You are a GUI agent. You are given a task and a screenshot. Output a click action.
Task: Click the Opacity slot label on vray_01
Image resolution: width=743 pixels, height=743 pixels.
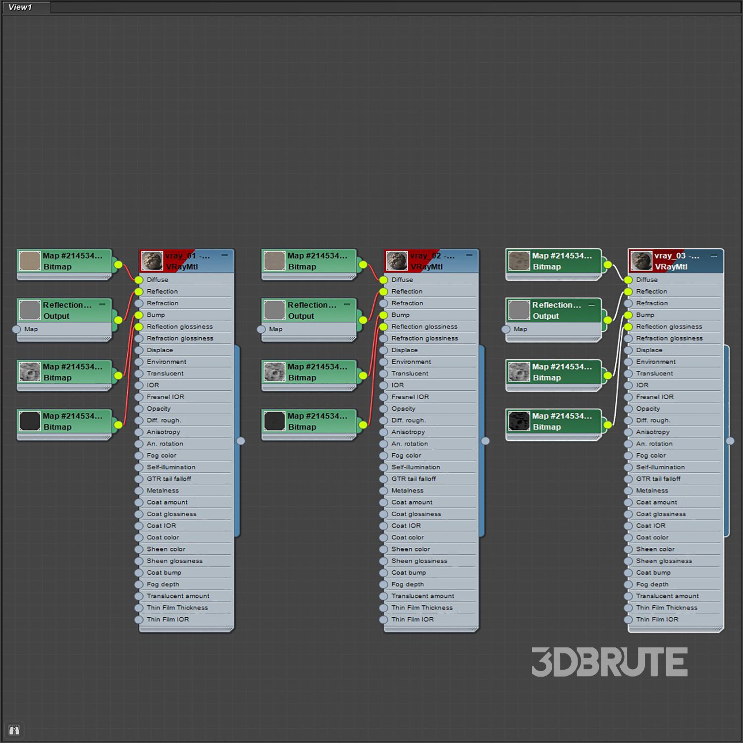coord(159,409)
